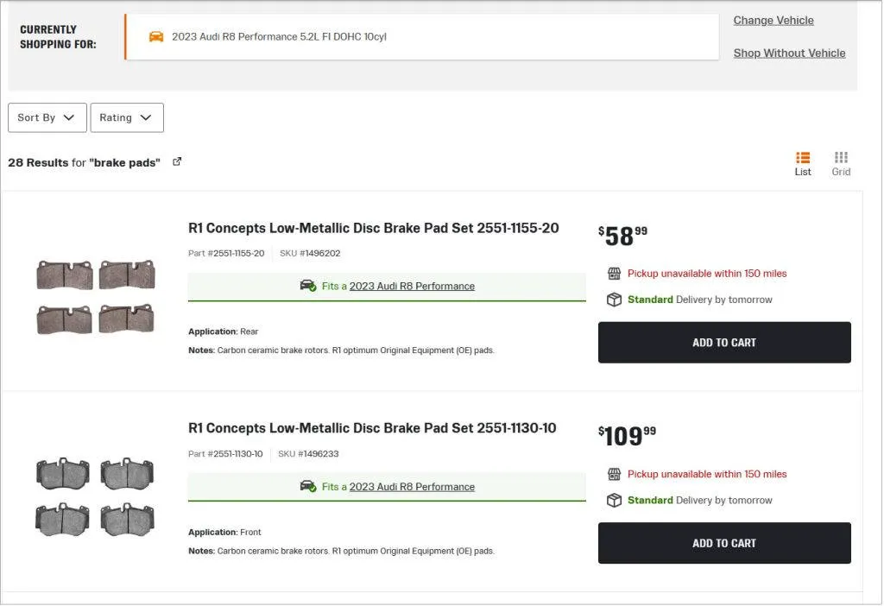
Task: Click the 28 Results count text
Action: 38,163
